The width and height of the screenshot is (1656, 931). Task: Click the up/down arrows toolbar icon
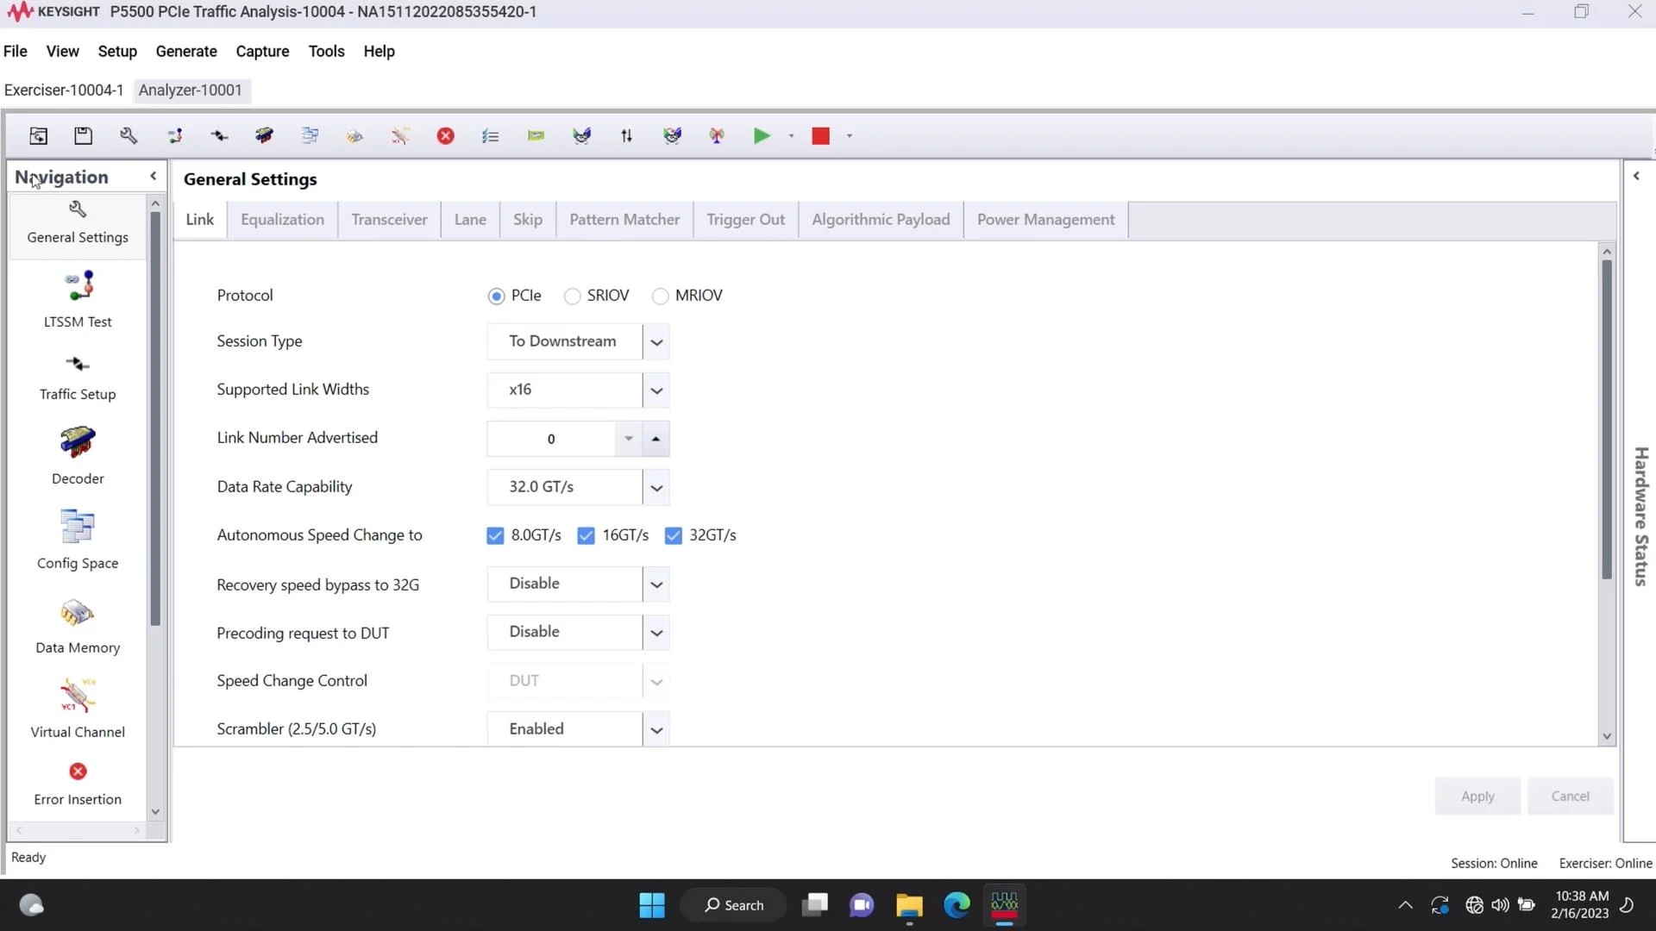click(626, 135)
